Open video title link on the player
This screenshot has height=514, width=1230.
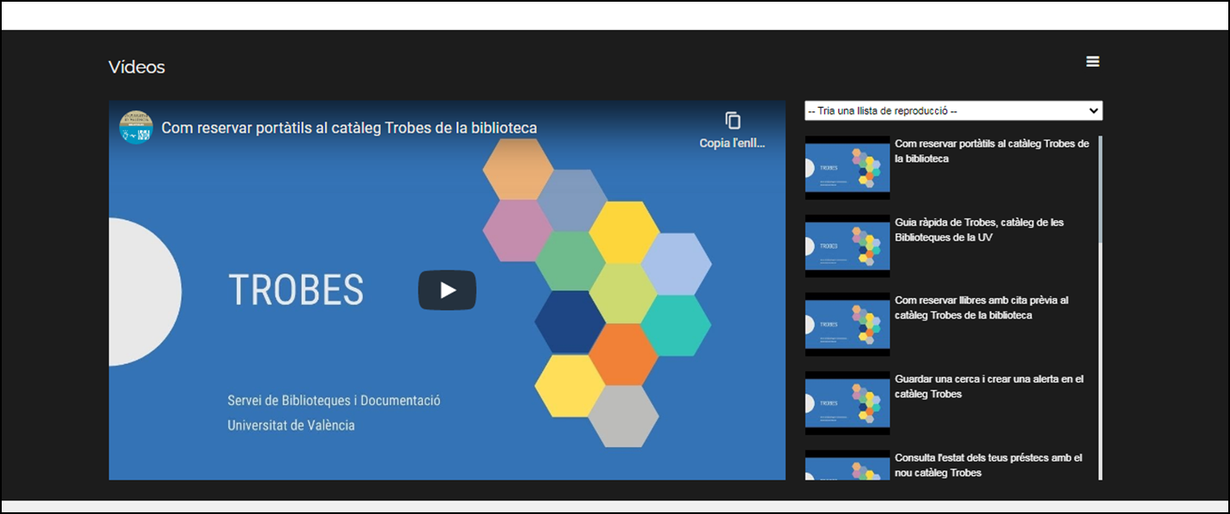tap(349, 128)
